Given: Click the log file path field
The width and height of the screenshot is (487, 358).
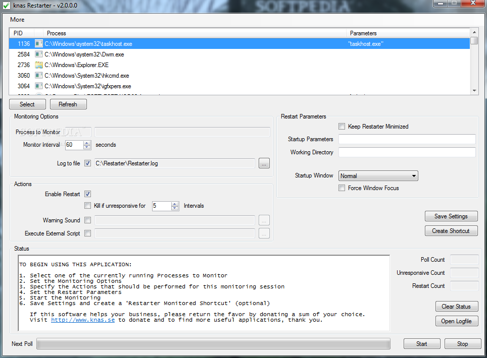Looking at the screenshot, I should [x=175, y=163].
